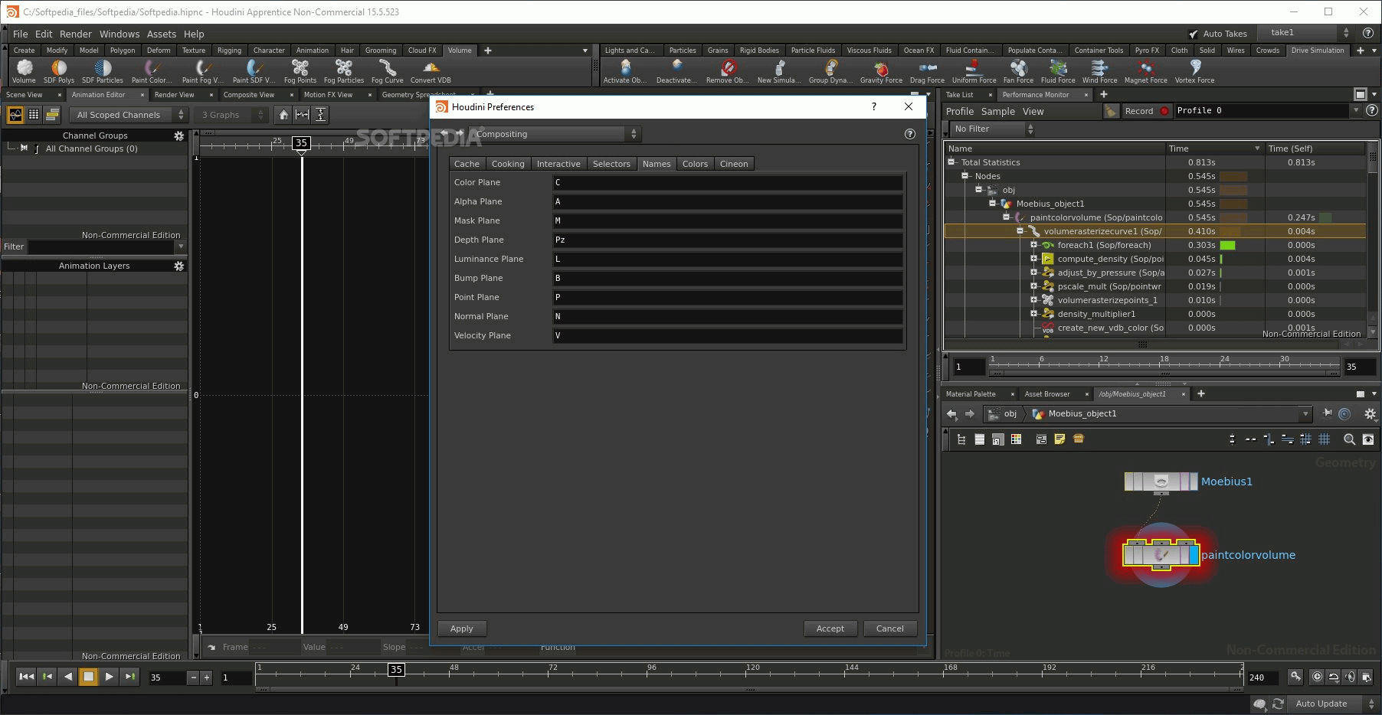Select the Fog Curve shelf tool

(387, 71)
